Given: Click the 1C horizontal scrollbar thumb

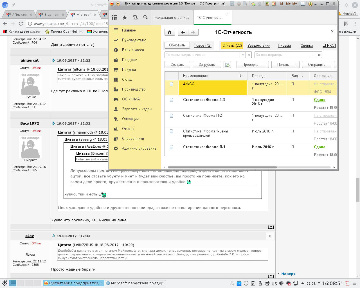Looking at the screenshot, I should point(222,167).
